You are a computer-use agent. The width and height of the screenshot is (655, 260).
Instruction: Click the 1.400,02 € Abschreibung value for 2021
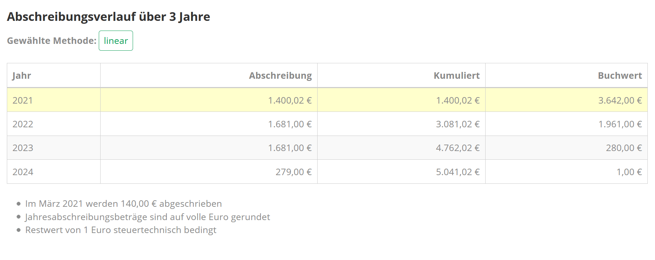[x=289, y=100]
